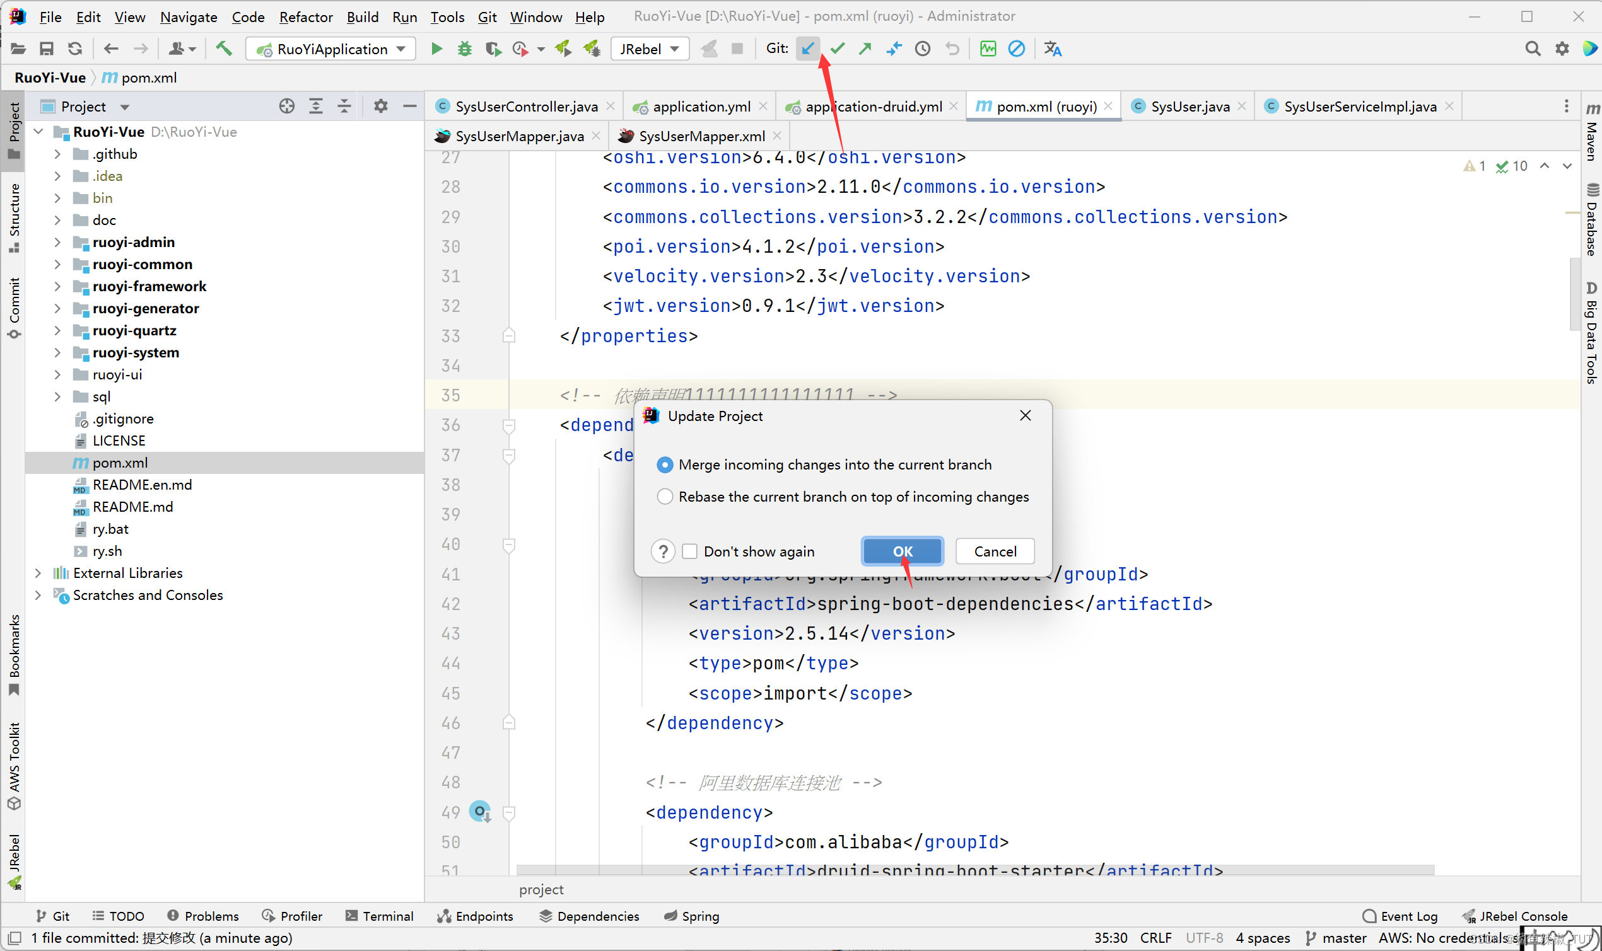Open the Problems tool window

(202, 916)
